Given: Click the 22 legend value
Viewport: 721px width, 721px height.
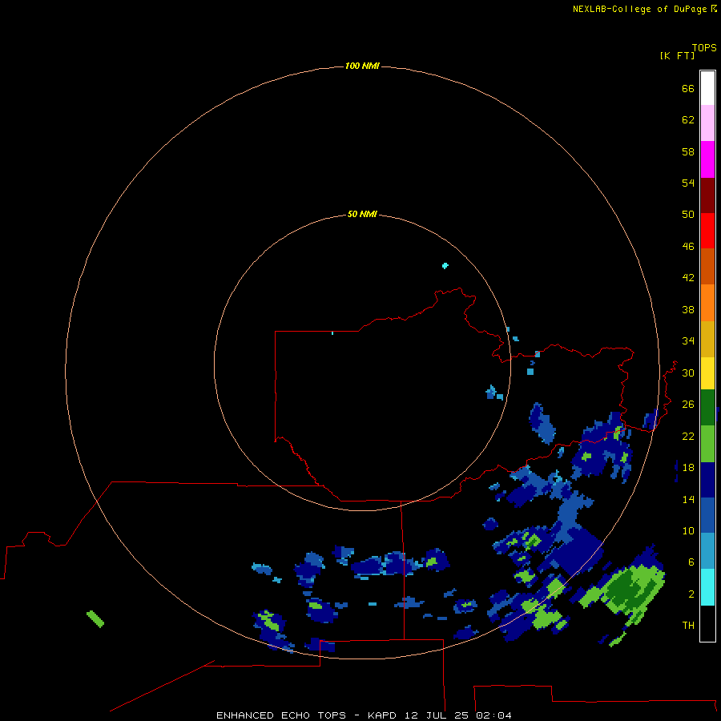Looking at the screenshot, I should [x=688, y=436].
